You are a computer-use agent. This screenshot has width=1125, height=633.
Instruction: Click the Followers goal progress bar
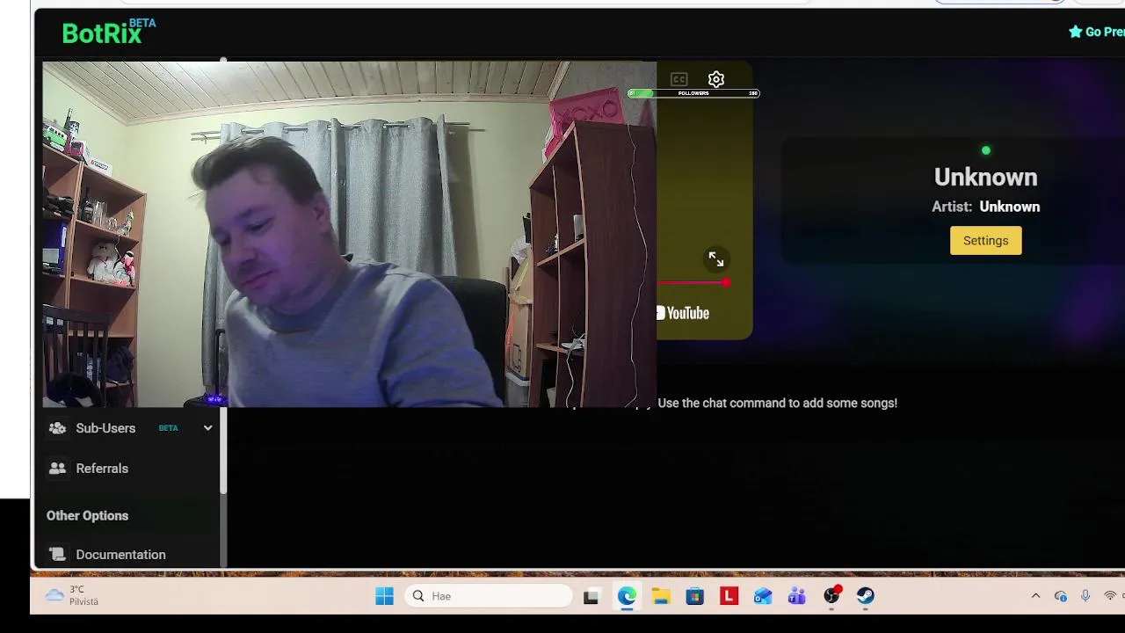point(693,93)
